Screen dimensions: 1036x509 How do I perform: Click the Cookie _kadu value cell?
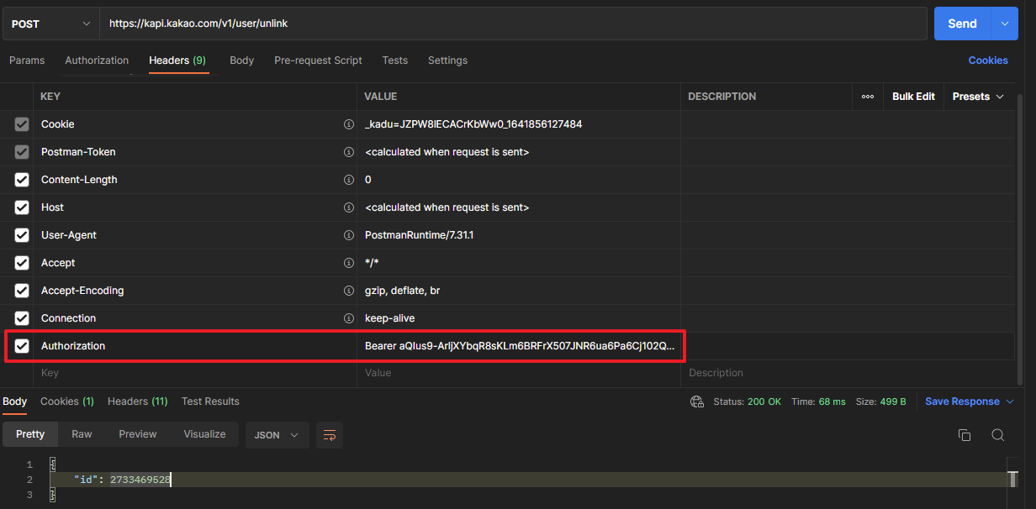519,124
